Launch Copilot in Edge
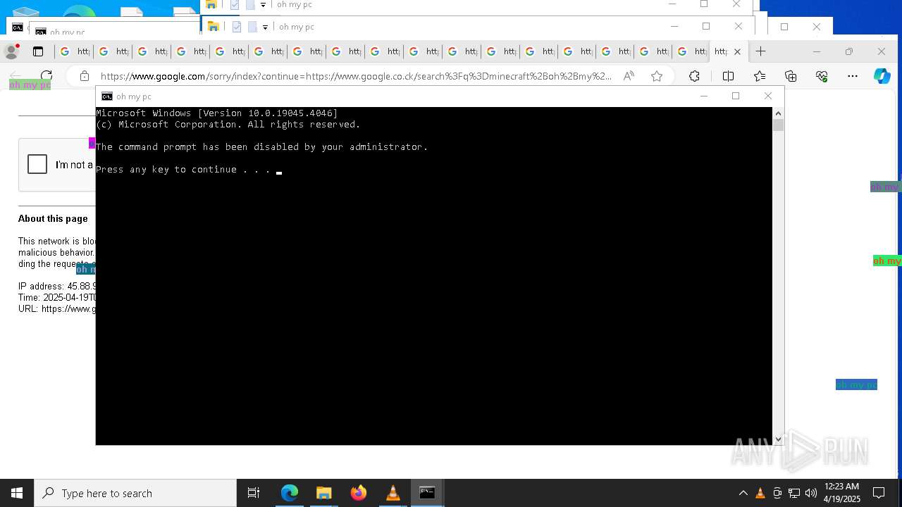 tap(882, 76)
